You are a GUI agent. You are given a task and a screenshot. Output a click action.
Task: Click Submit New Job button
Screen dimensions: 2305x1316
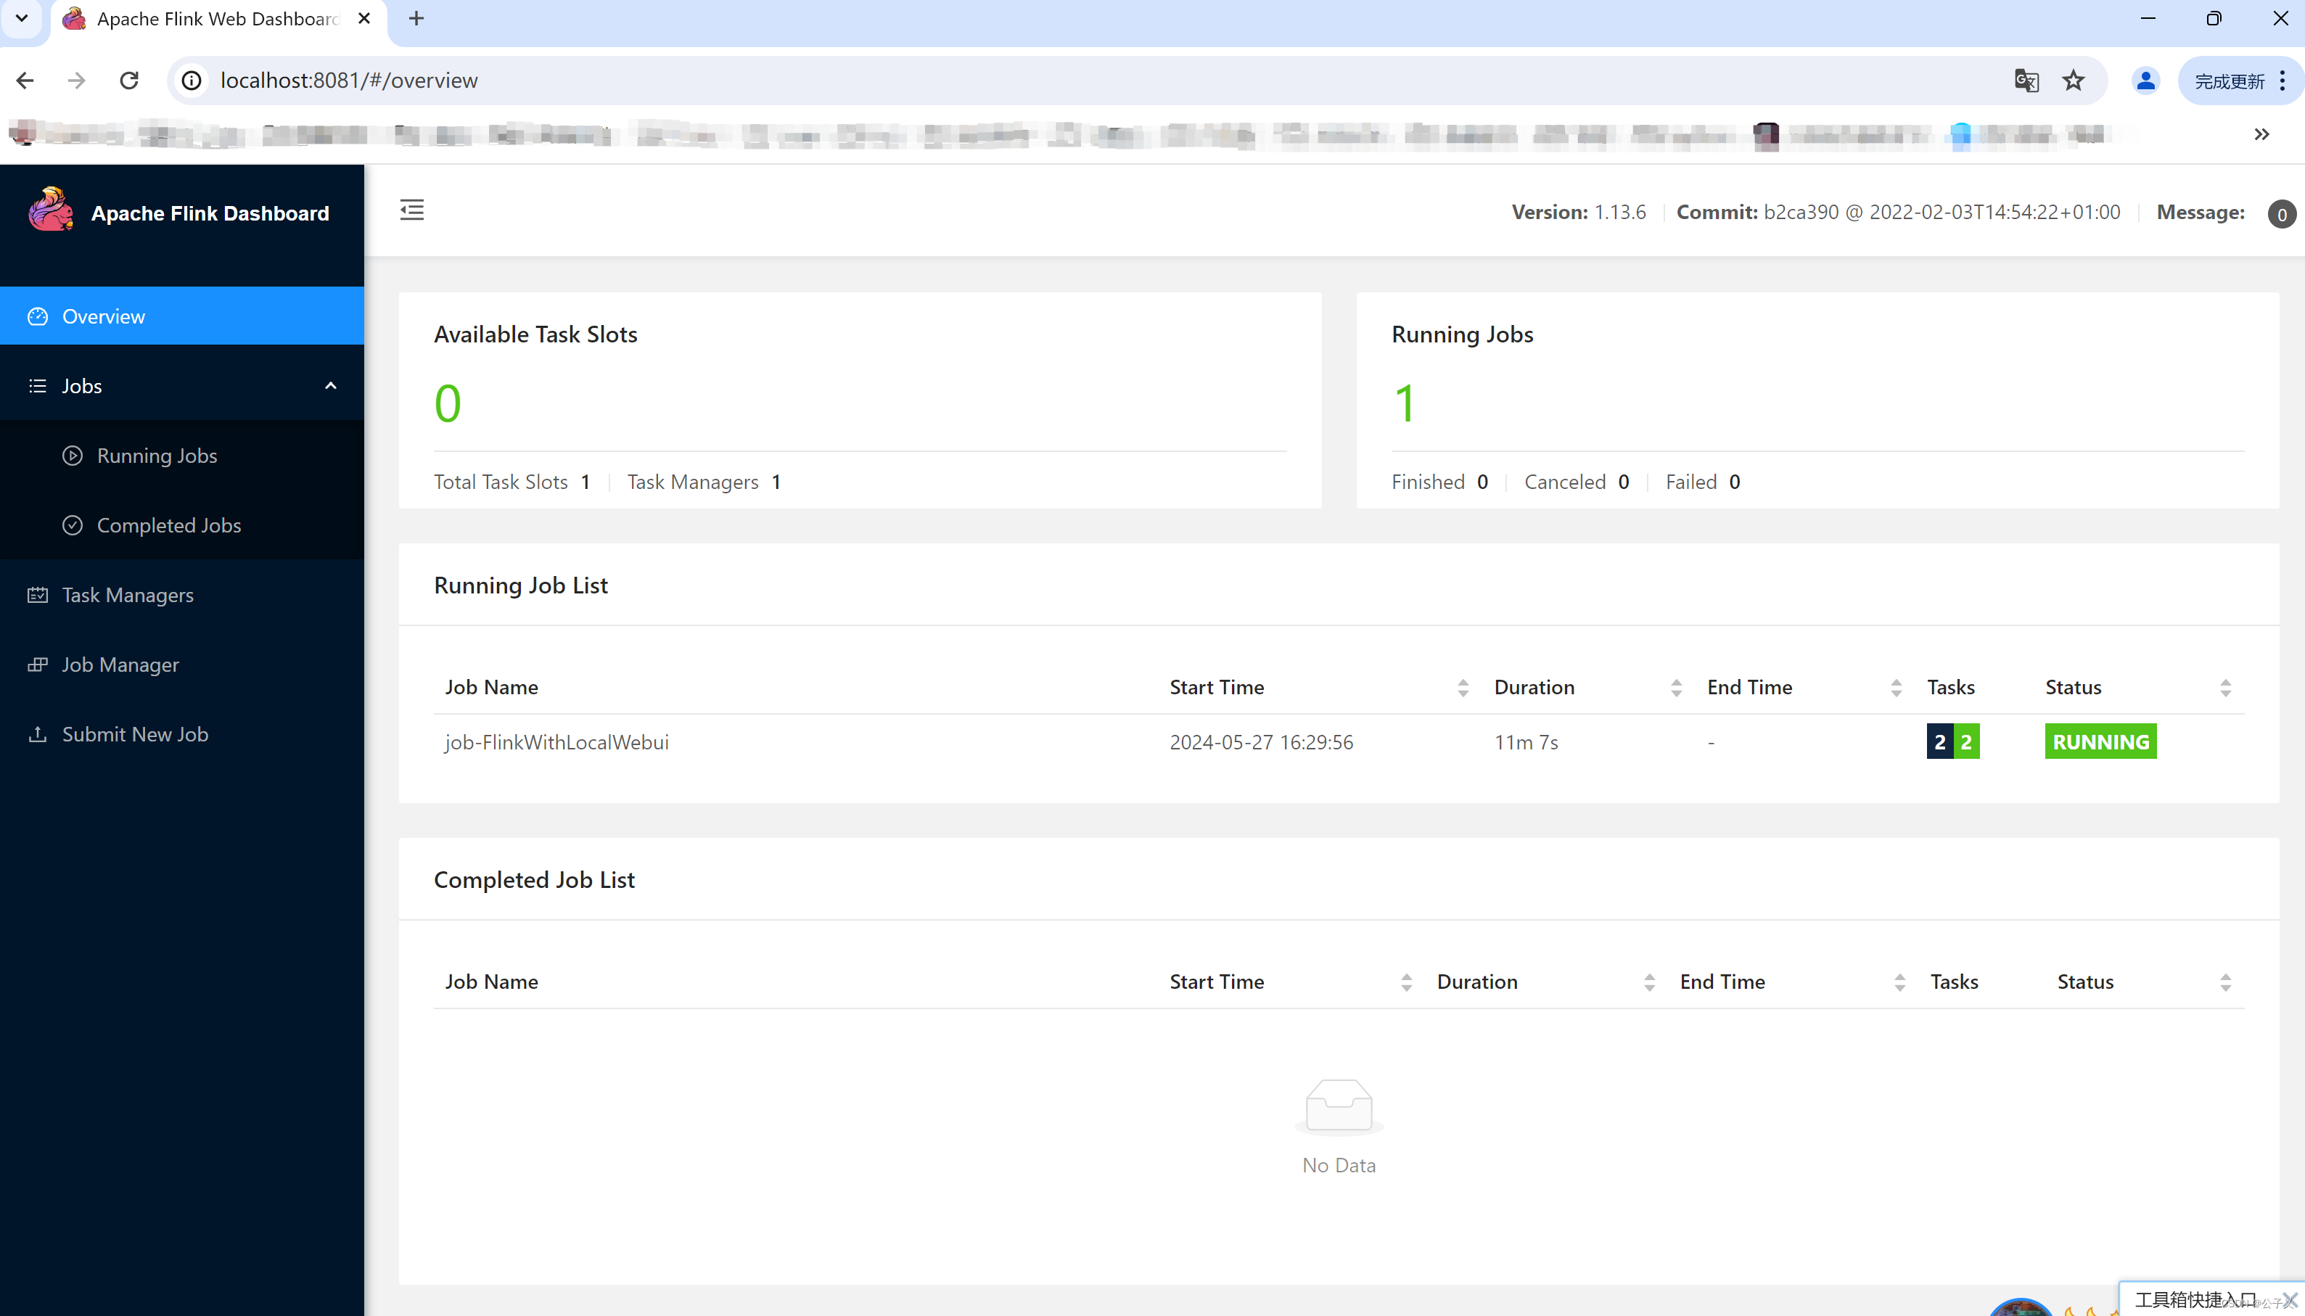(x=134, y=733)
